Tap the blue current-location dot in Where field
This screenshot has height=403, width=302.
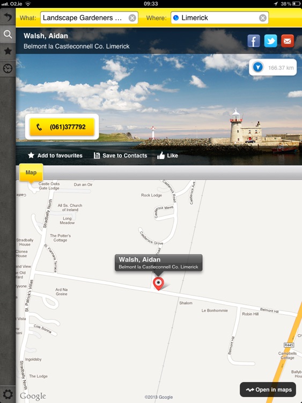pyautogui.click(x=176, y=18)
